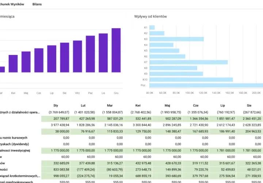This screenshot has width=263, height=183.
Task: Click the Lip column header in table
Action: [222, 105]
